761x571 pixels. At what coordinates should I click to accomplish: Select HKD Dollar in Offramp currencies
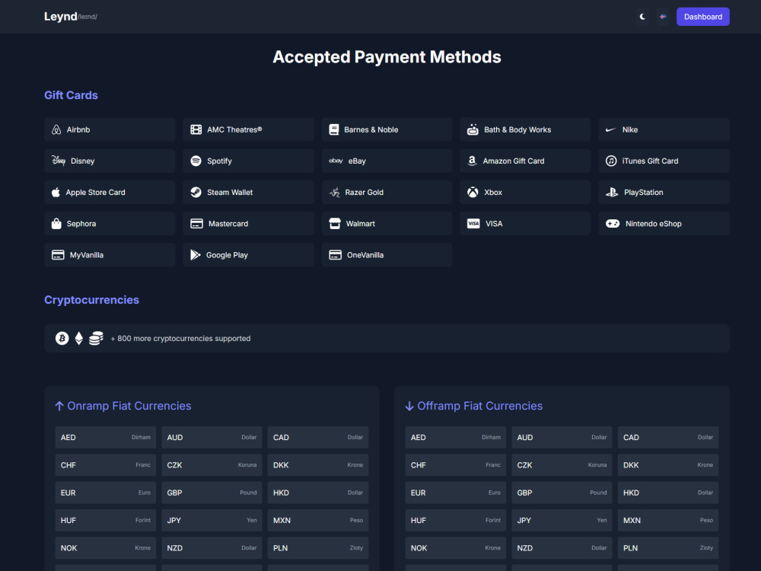[668, 493]
